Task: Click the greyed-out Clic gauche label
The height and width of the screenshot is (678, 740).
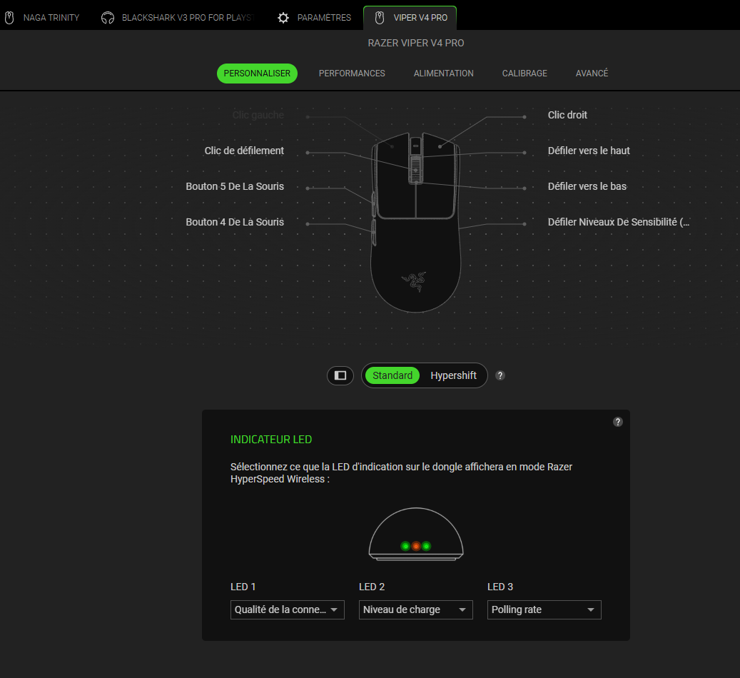Action: (258, 115)
